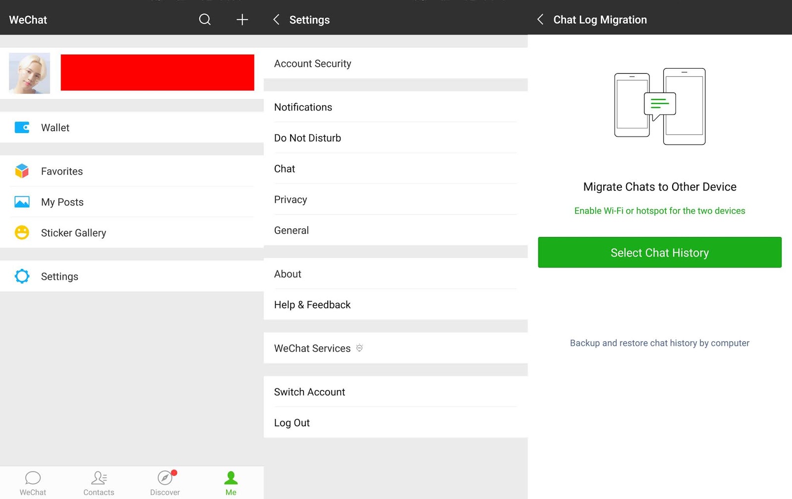Click the Sticker Gallery smiley icon
The height and width of the screenshot is (499, 792).
(22, 232)
